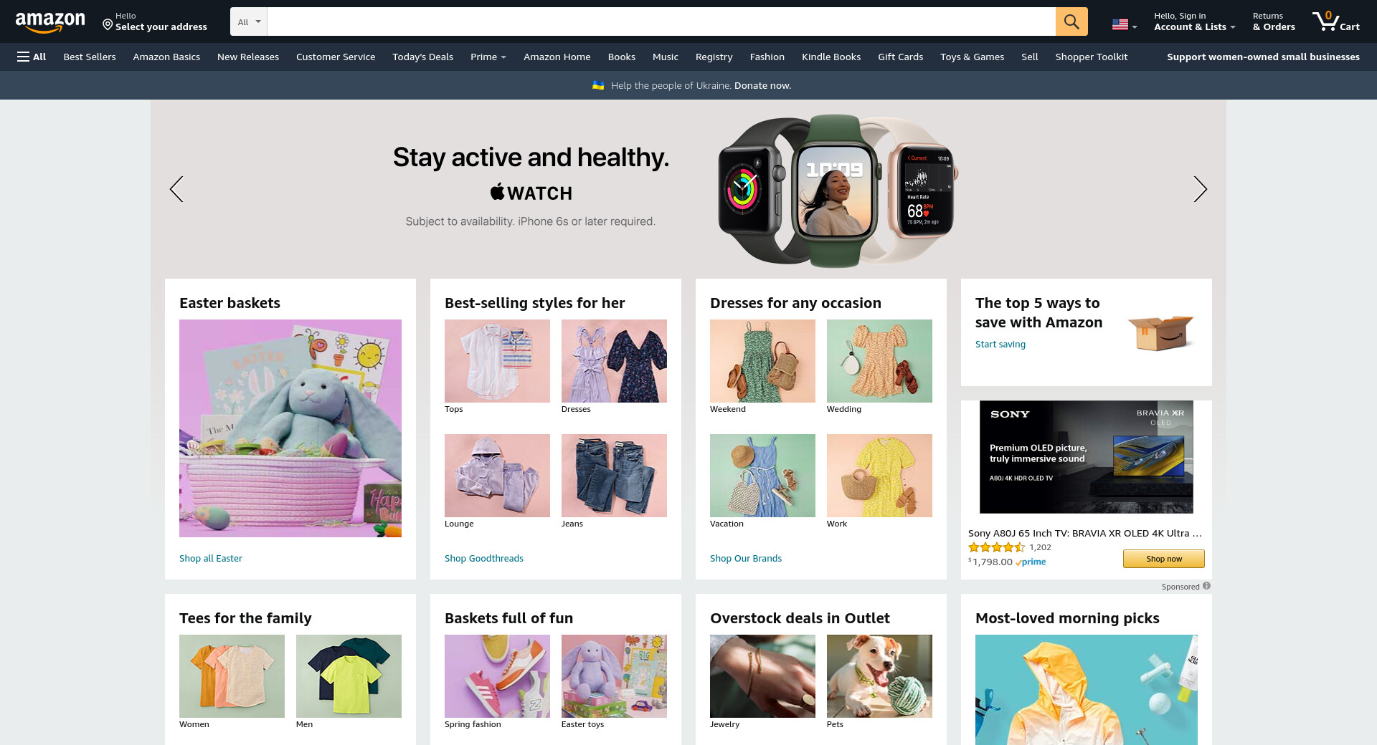Open the Jeans category thumbnail
Image resolution: width=1377 pixels, height=745 pixels.
(614, 476)
